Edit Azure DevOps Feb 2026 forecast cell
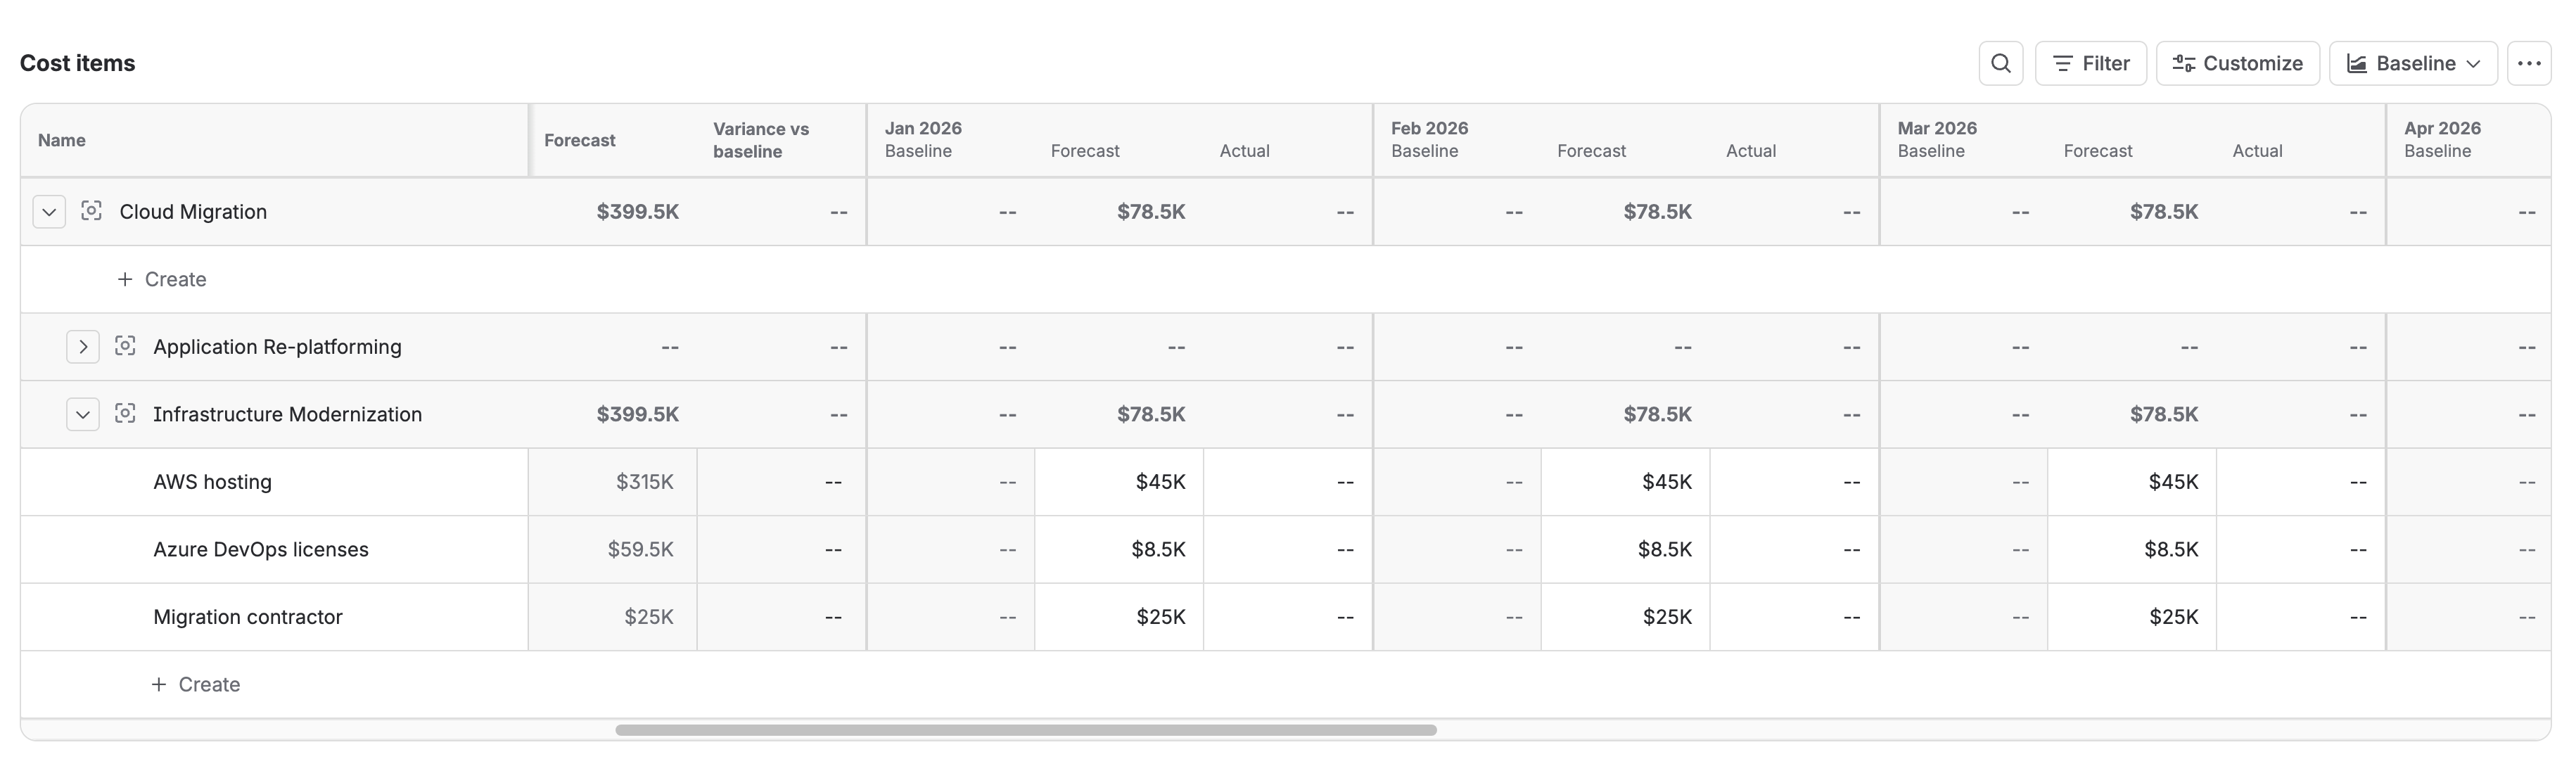 (x=1625, y=549)
